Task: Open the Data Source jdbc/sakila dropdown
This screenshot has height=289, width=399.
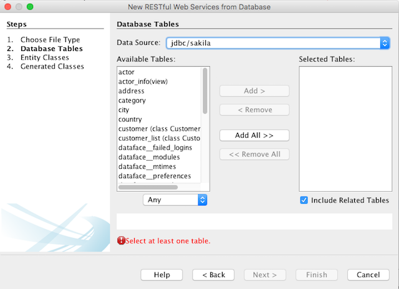Action: (278, 43)
